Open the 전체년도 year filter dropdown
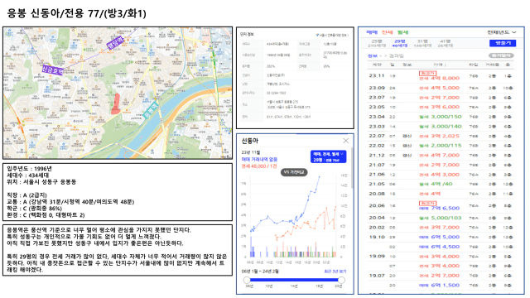This screenshot has width=530, height=298. click(502, 32)
